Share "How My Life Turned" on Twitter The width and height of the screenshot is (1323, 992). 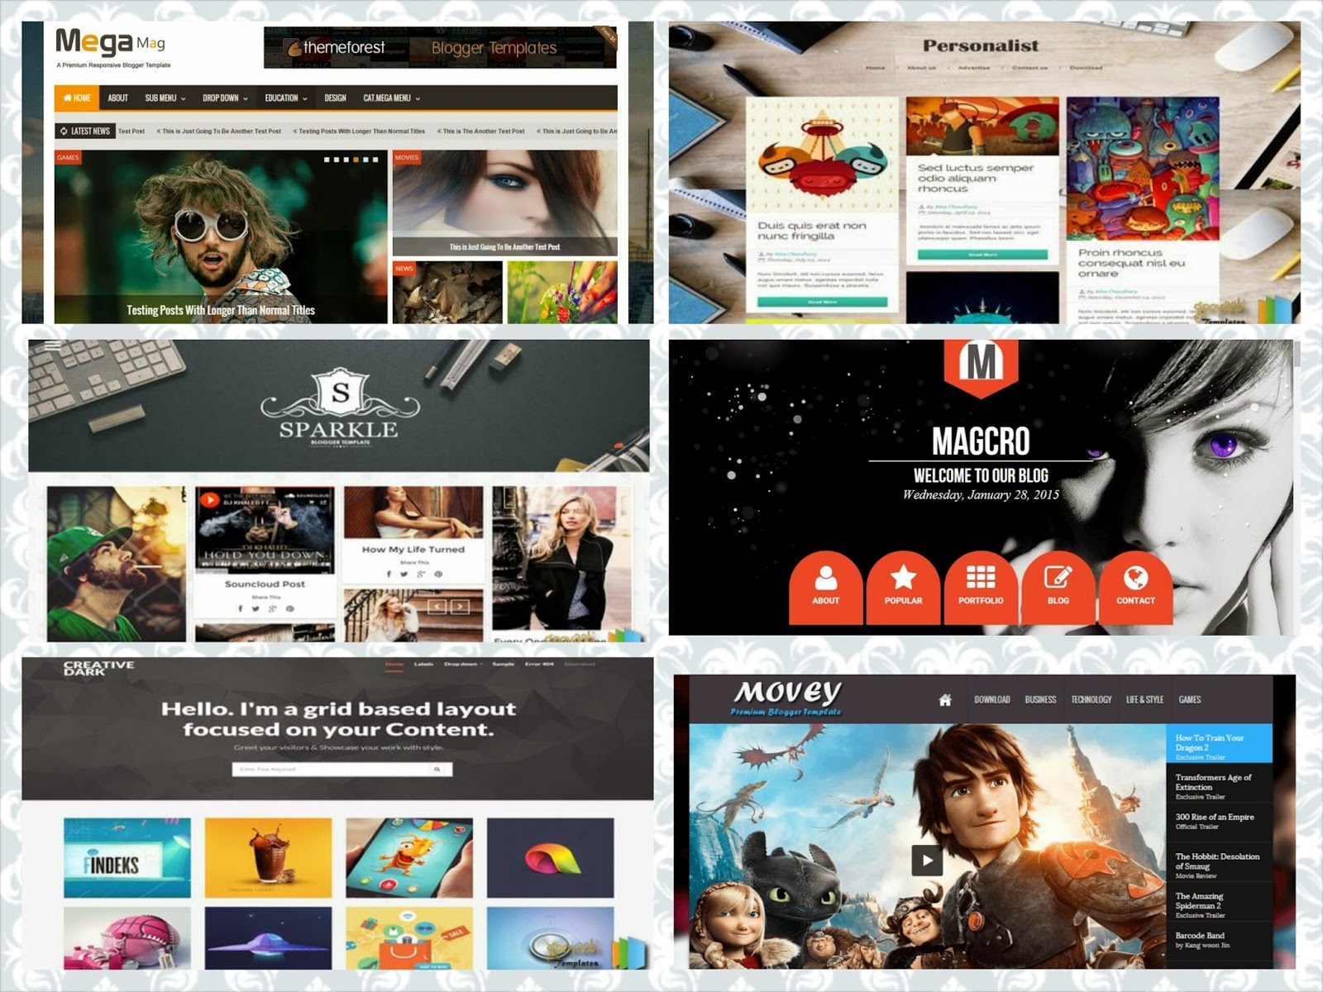coord(404,574)
